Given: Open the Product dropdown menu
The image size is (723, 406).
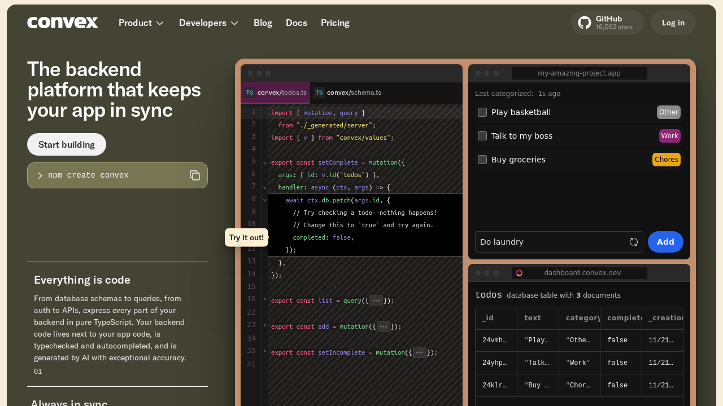Looking at the screenshot, I should tap(141, 23).
